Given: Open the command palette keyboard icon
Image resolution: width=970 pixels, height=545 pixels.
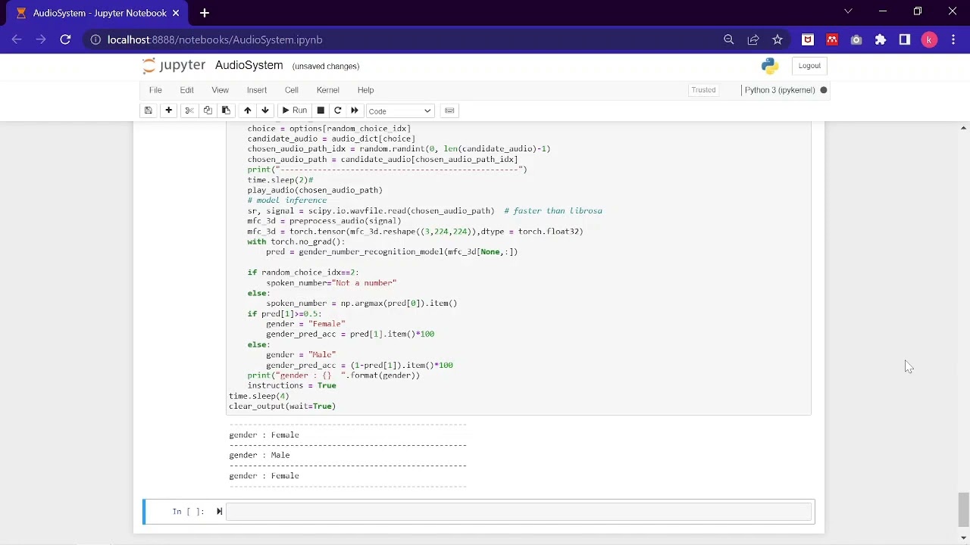Looking at the screenshot, I should [x=449, y=111].
